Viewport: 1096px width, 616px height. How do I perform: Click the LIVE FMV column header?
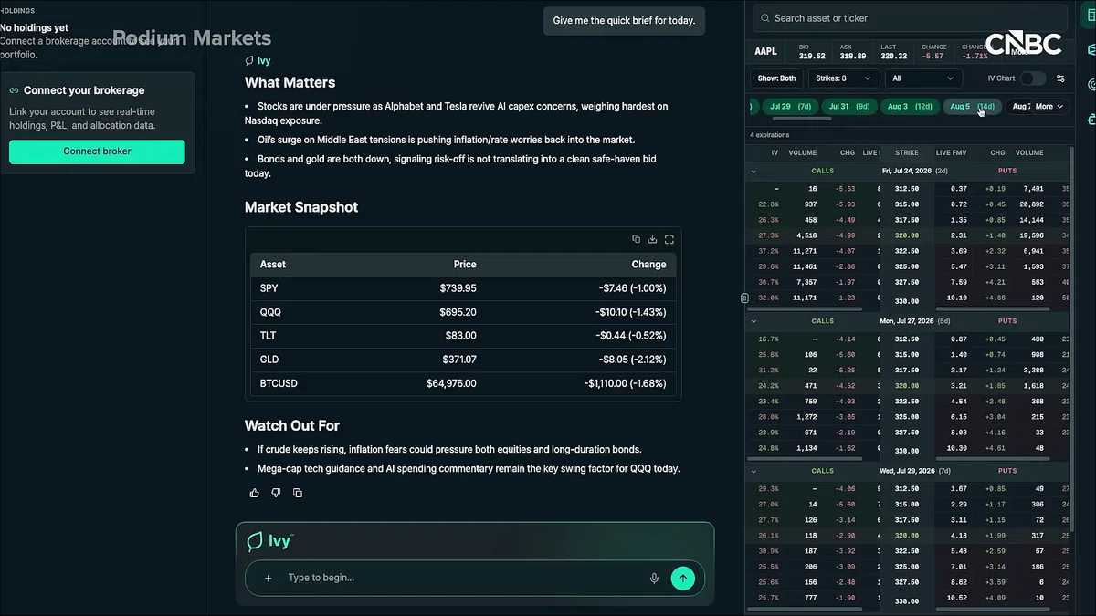click(950, 153)
